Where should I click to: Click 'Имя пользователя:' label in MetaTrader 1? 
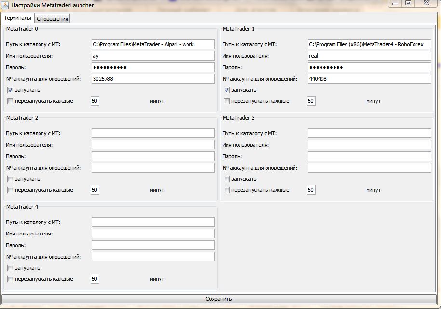[245, 56]
